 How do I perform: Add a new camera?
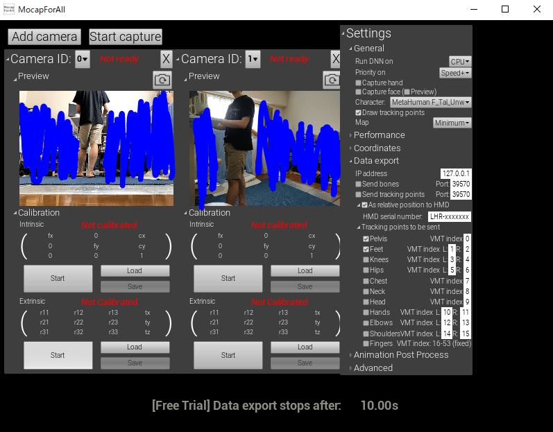pyautogui.click(x=44, y=37)
